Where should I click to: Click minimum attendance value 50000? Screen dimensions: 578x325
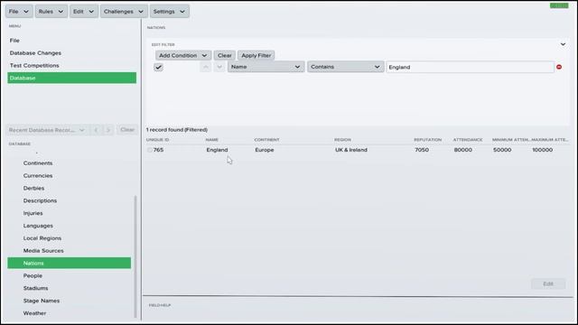tap(502, 150)
